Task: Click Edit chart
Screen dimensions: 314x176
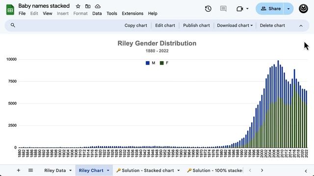Action: point(165,25)
